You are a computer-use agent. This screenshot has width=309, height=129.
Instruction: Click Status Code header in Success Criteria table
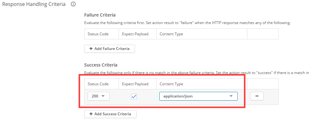pos(98,84)
